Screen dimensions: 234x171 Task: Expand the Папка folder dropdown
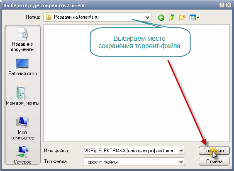tap(147, 17)
